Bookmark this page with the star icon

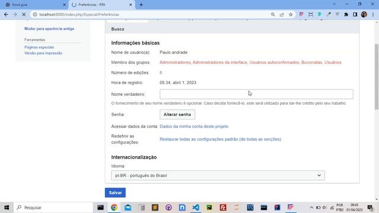[291, 14]
